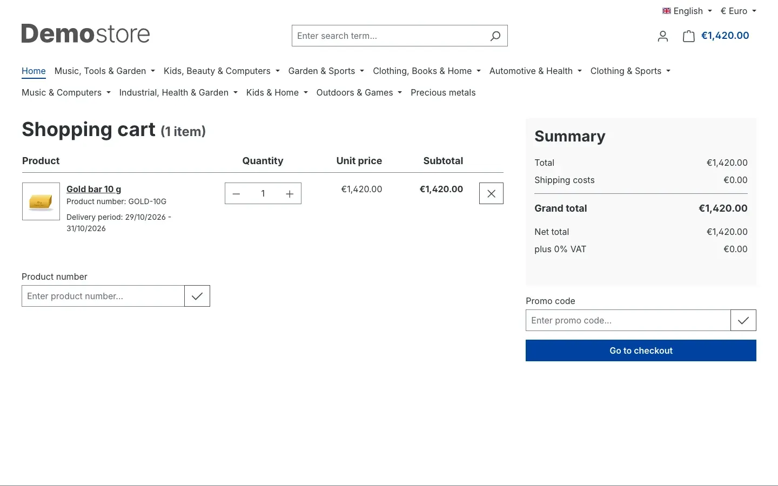This screenshot has height=486, width=778.
Task: Apply promo code with checkmark button
Action: [743, 320]
